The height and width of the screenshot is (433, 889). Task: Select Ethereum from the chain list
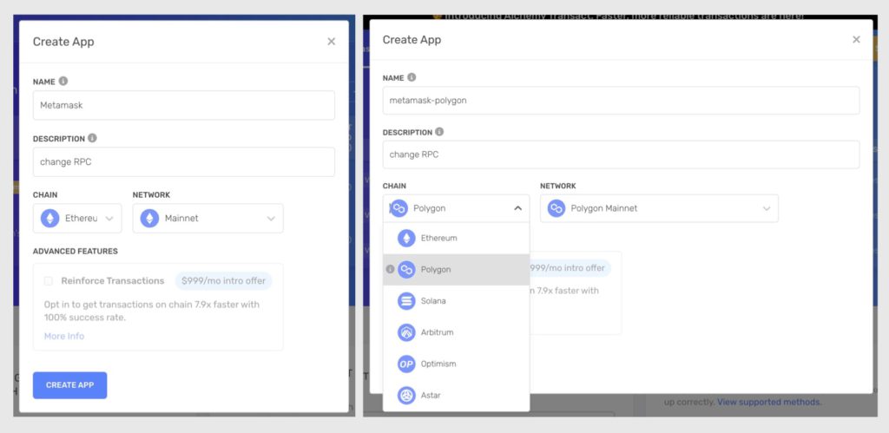[438, 238]
